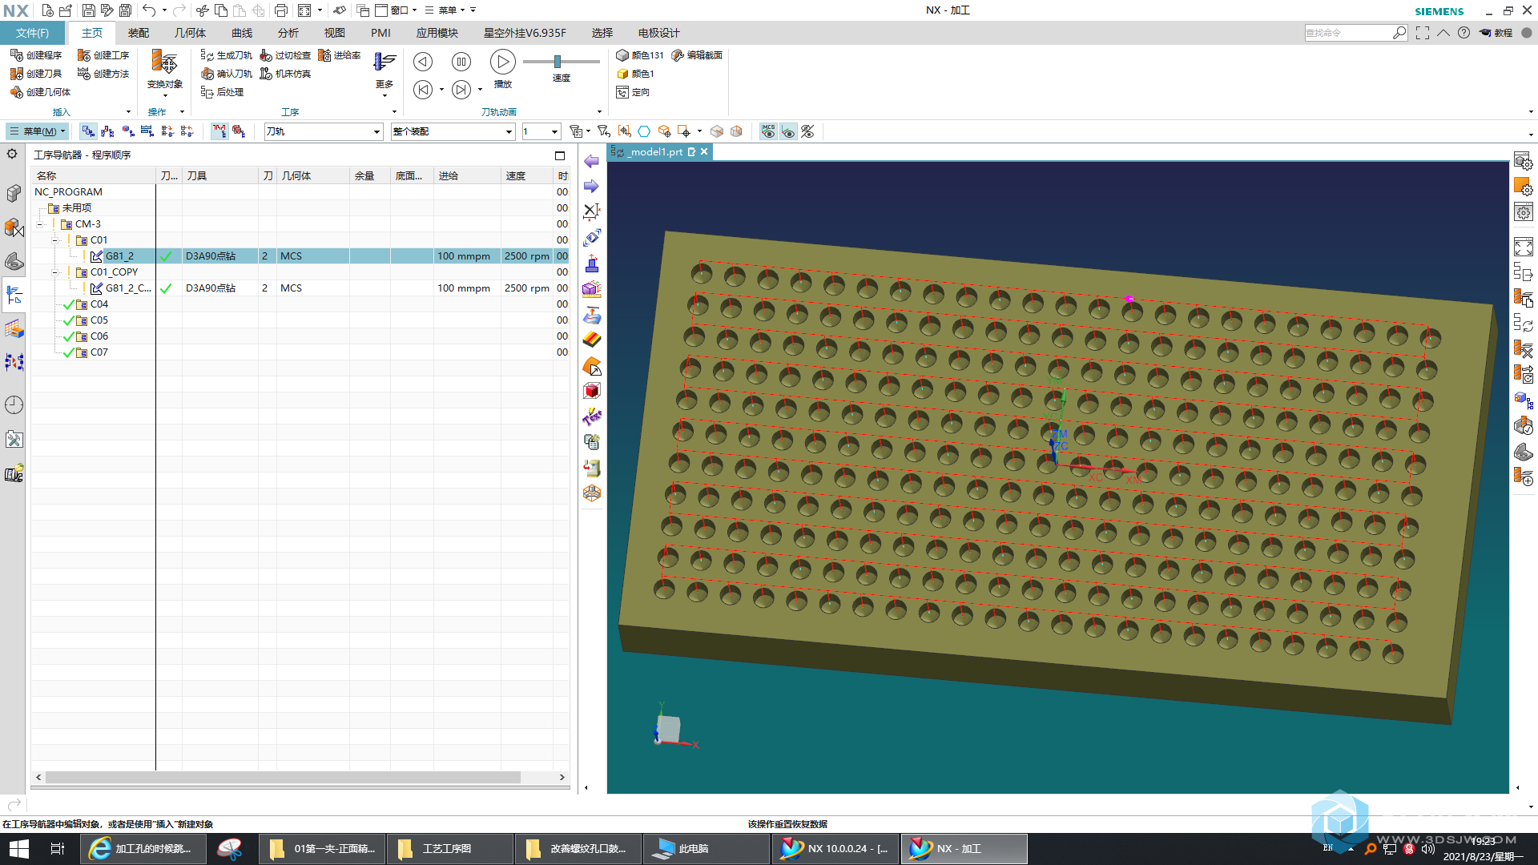Click the Fit view icon on right border bar
This screenshot has width=1538, height=865.
[1523, 247]
